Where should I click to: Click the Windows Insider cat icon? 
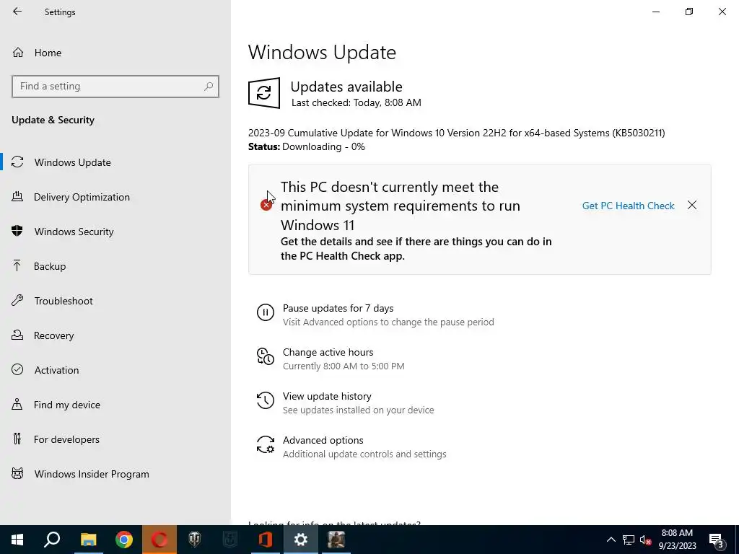[x=17, y=473]
